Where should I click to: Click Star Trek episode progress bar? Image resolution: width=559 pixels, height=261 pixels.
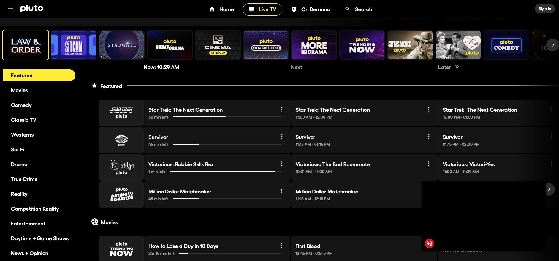point(227,117)
